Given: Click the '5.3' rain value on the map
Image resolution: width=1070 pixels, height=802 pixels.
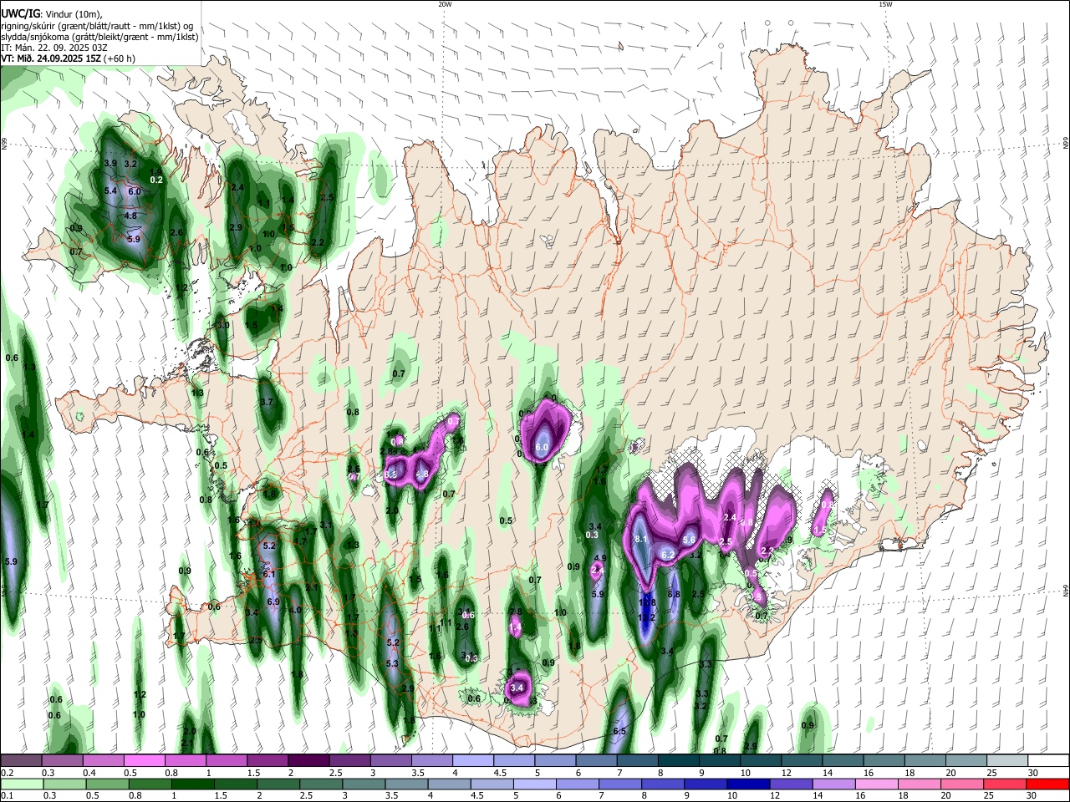Looking at the screenshot, I should (x=392, y=662).
